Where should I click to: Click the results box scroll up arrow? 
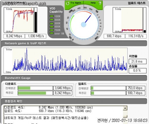(x=125, y=108)
